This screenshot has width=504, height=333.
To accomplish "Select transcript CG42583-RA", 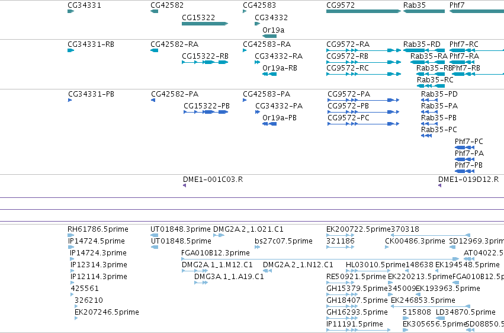I will coord(267,44).
